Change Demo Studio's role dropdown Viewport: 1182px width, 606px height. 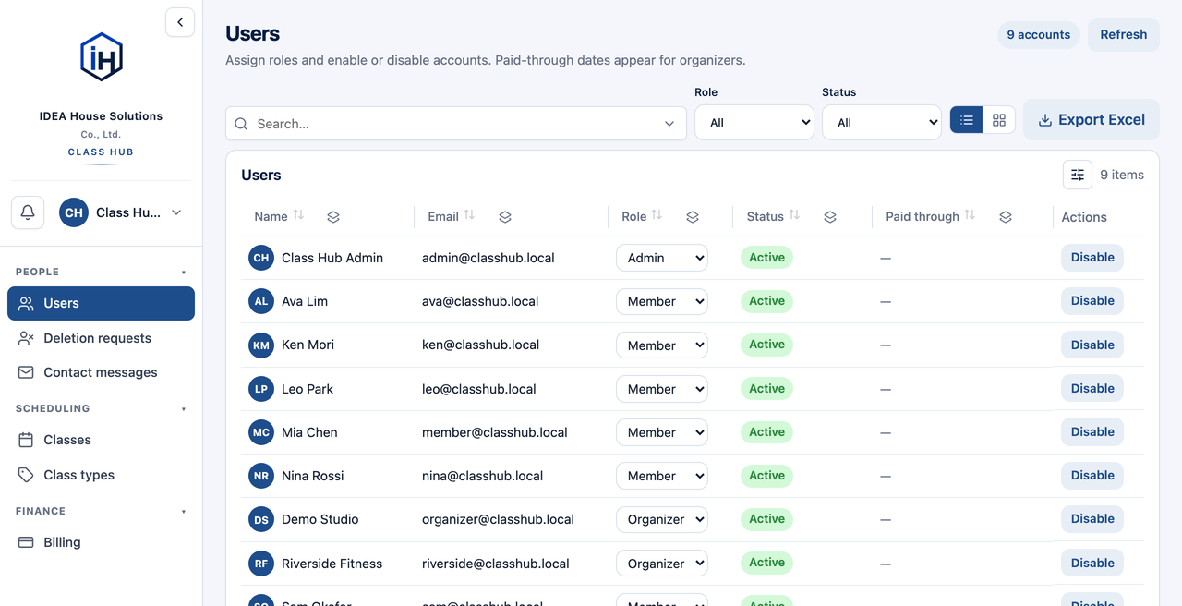tap(662, 519)
